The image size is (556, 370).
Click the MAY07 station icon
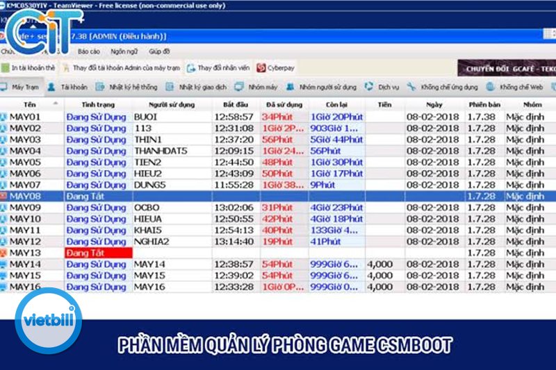(x=3, y=185)
